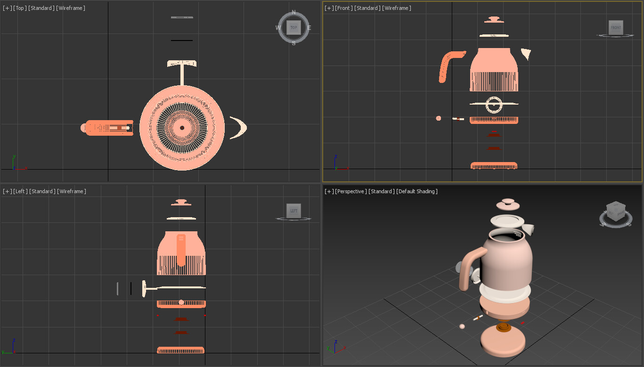Click the FRONT face of the ViewCube
644x367 pixels.
[616, 27]
